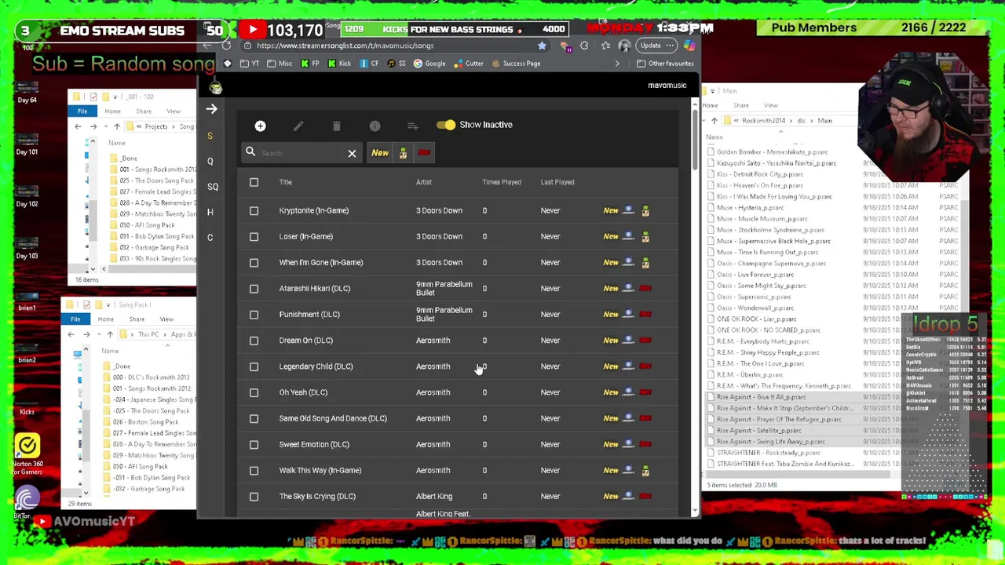
Task: Click the mavomusic profile name
Action: pos(667,86)
